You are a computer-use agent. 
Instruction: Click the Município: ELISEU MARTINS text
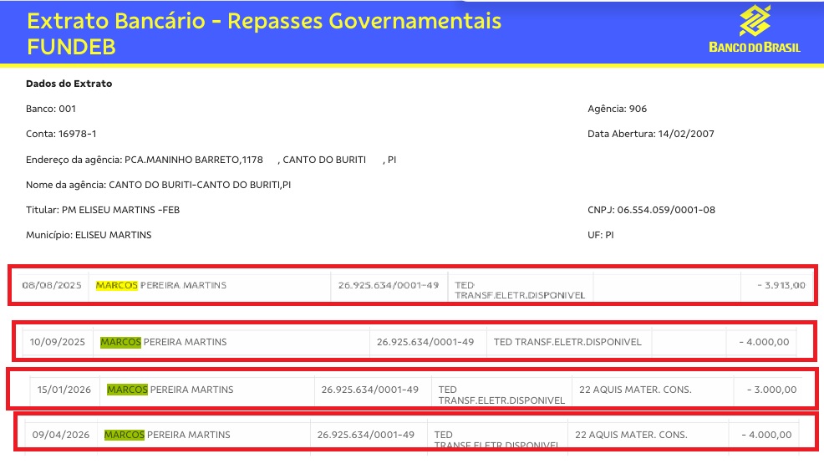pyautogui.click(x=89, y=235)
